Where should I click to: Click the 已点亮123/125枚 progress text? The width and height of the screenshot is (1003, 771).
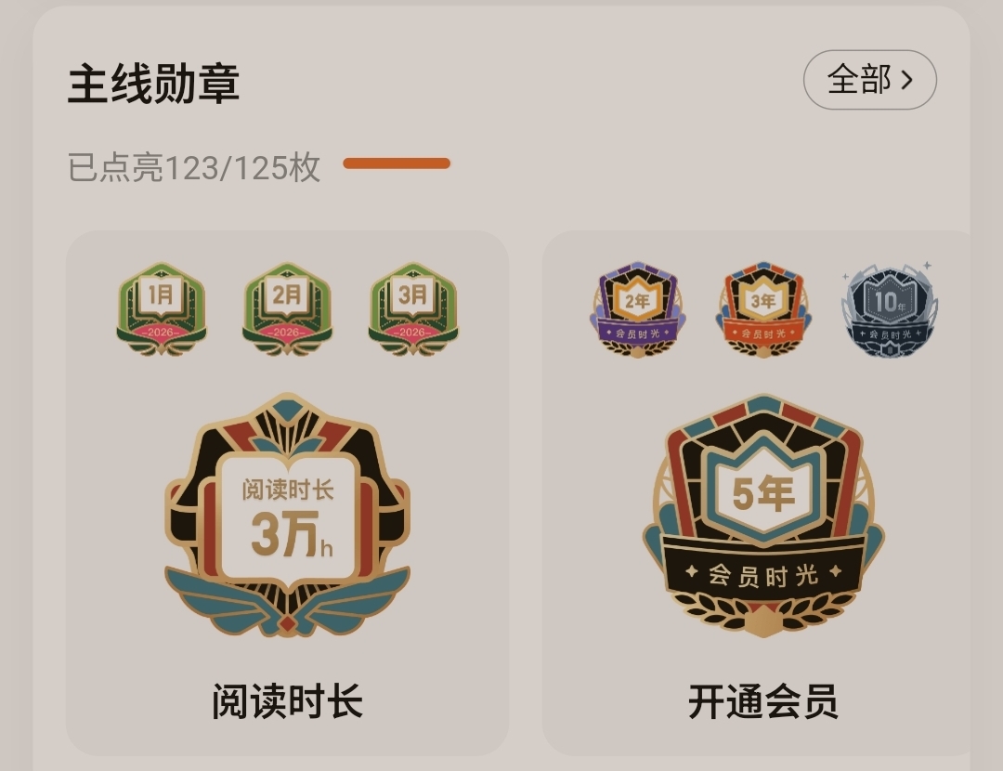pos(194,167)
